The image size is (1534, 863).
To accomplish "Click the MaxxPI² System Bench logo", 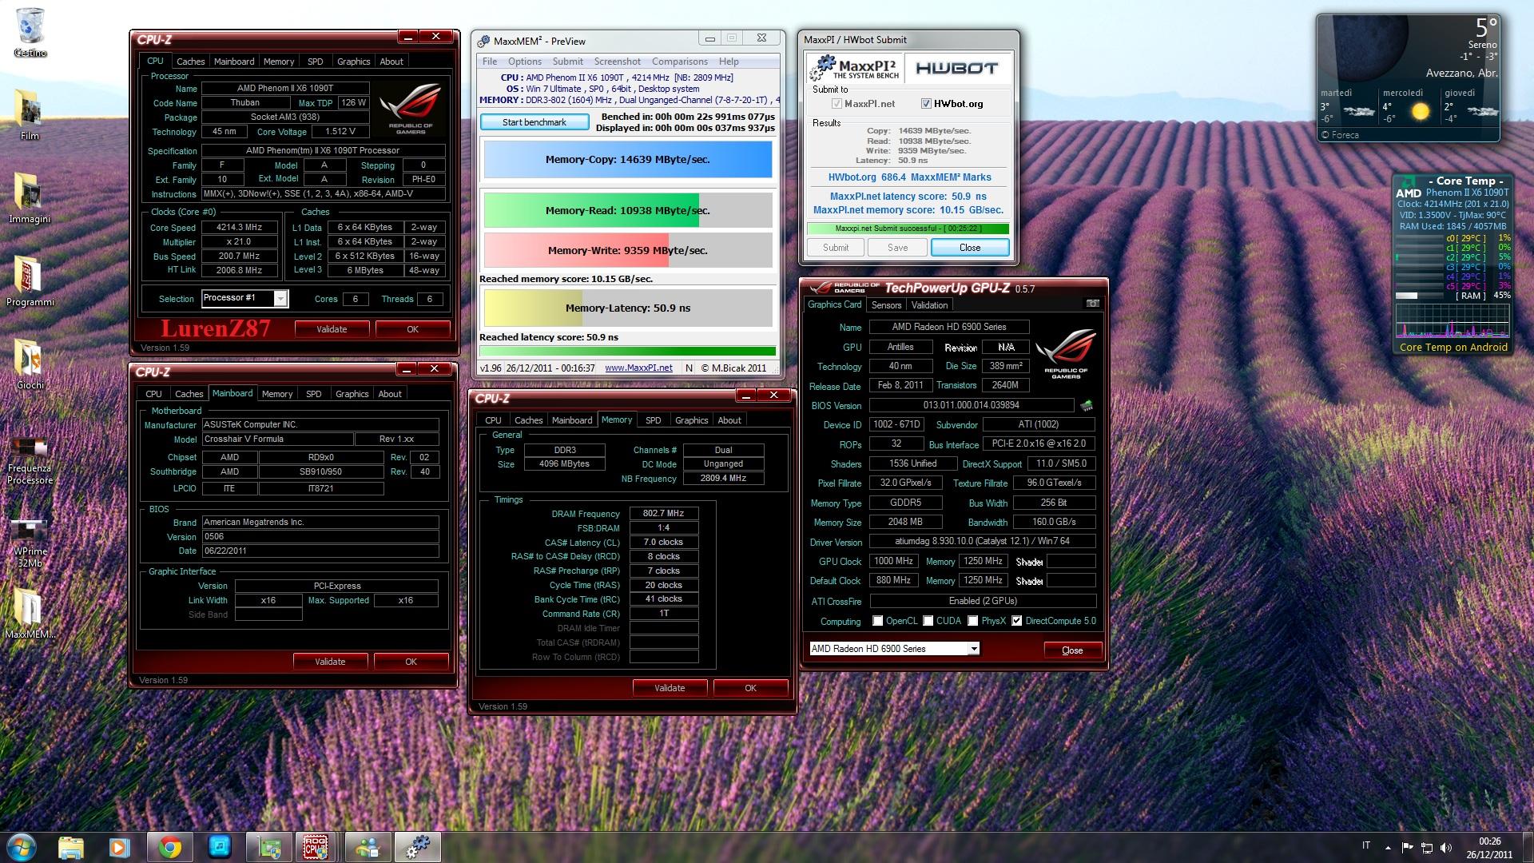I will click(855, 69).
